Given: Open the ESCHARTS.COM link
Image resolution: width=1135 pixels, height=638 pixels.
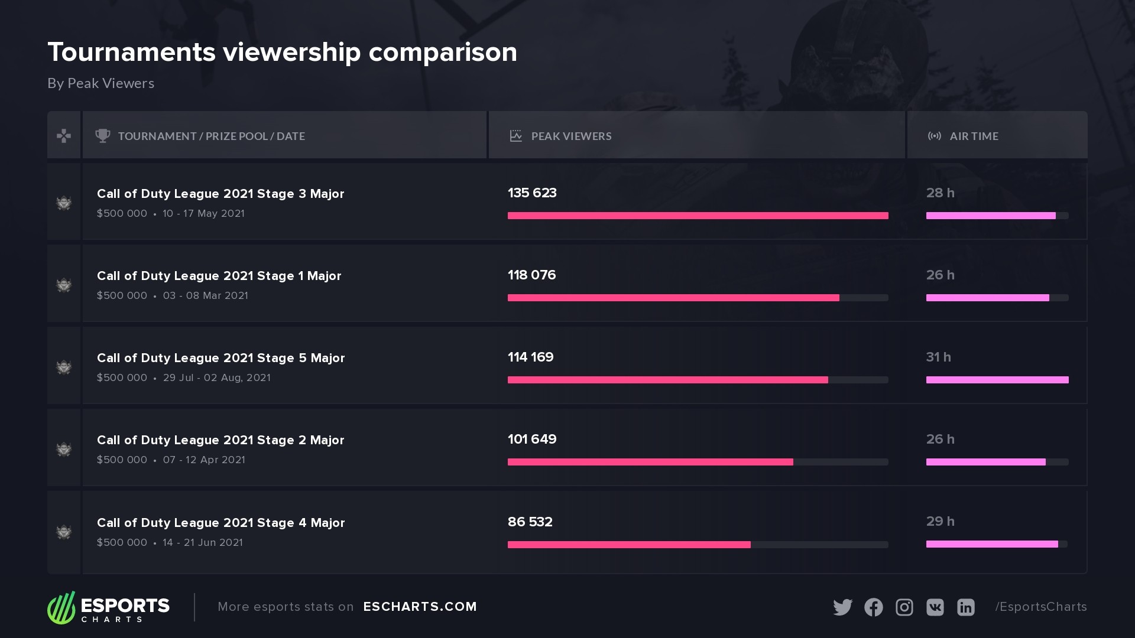Looking at the screenshot, I should (420, 607).
